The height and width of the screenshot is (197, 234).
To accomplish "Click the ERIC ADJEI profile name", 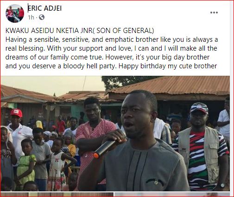I will pyautogui.click(x=44, y=8).
